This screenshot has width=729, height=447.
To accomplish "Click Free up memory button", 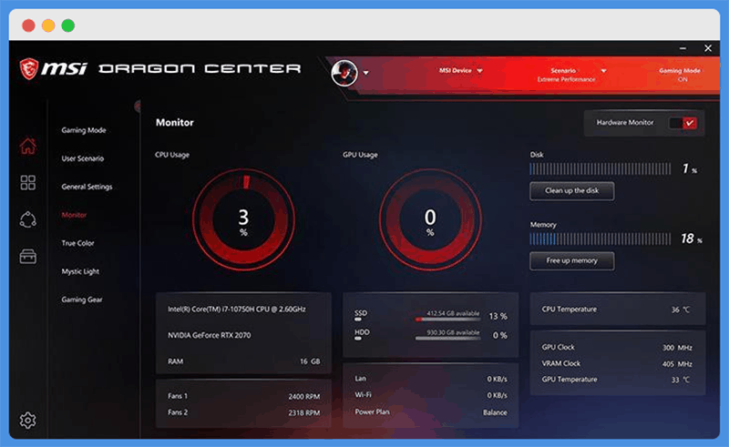I will pos(572,261).
